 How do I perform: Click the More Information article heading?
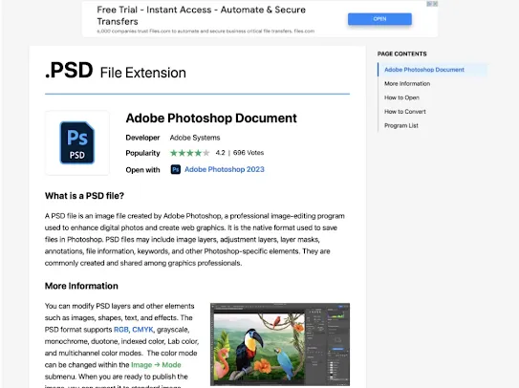[x=81, y=286]
